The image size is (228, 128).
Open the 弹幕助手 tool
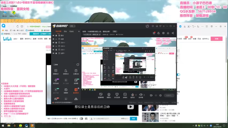click(x=56, y=72)
